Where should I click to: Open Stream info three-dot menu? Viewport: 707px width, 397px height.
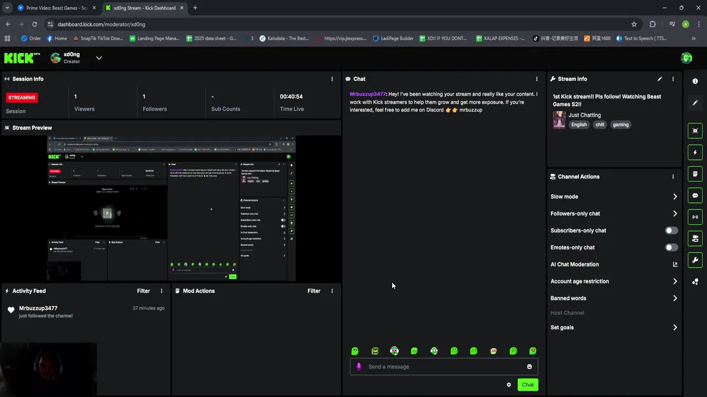click(673, 79)
